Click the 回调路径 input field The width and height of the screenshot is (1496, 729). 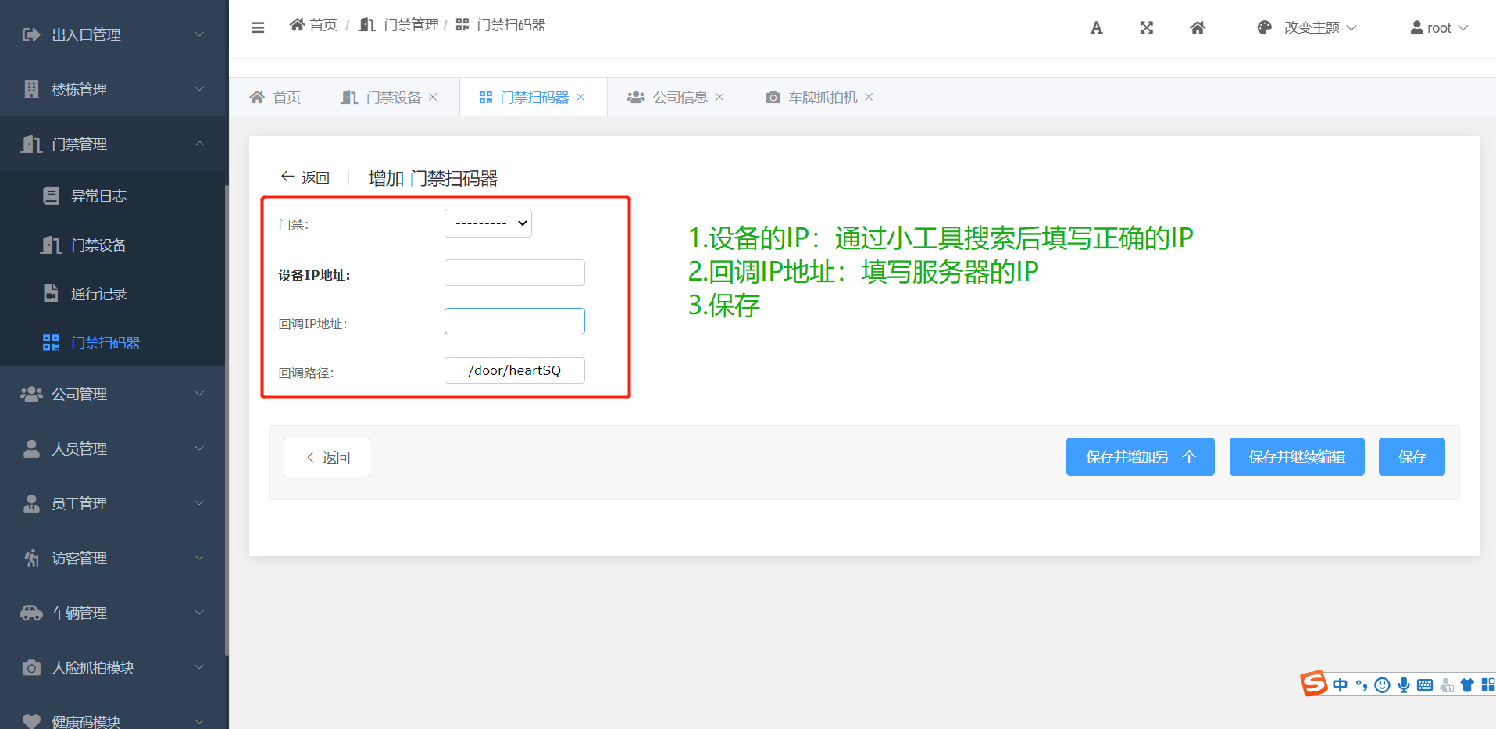[514, 370]
